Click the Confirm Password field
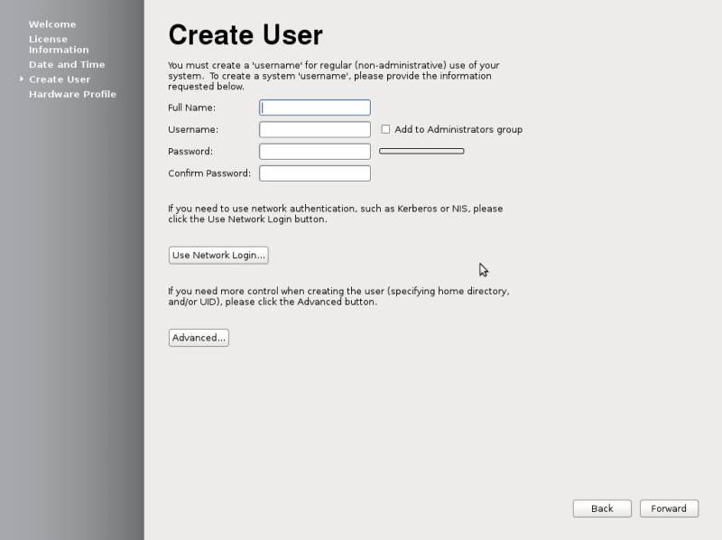Screen dimensions: 722x540 [x=314, y=173]
